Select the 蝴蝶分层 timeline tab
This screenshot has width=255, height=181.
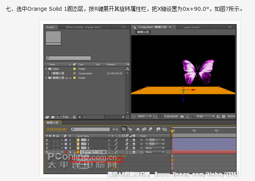click(x=53, y=123)
